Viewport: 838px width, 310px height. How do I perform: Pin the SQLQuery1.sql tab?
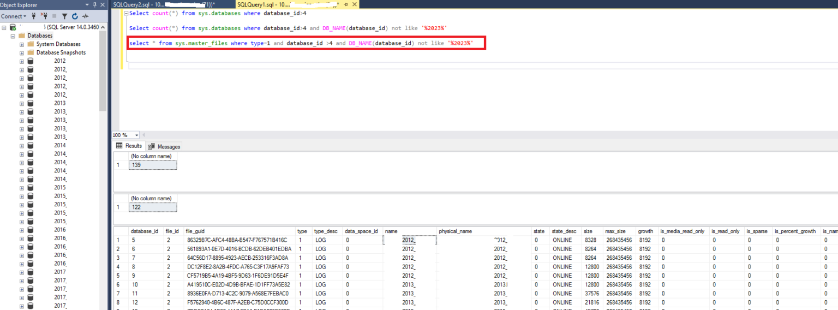point(346,4)
